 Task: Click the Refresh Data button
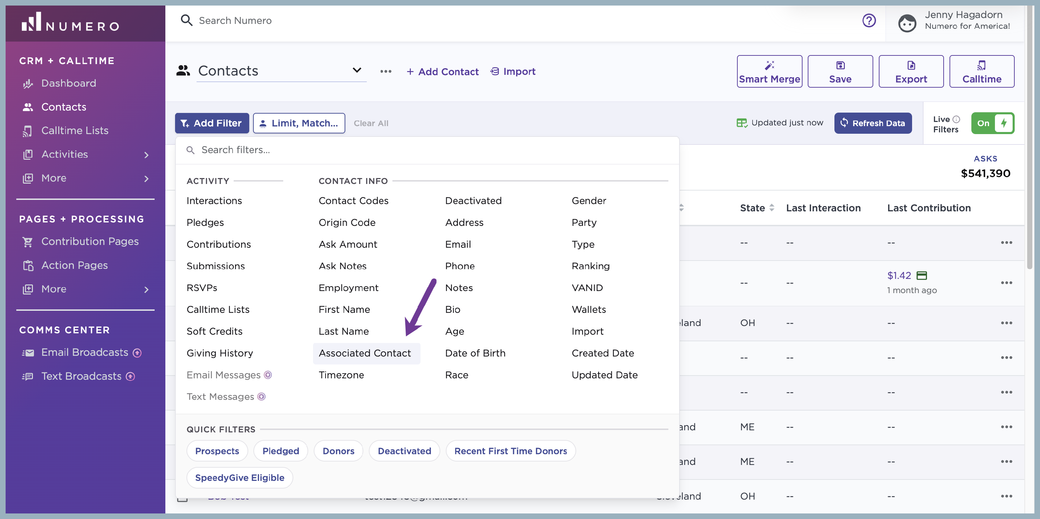873,123
